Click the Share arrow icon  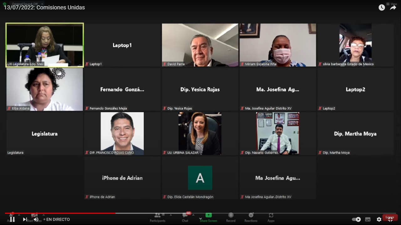pos(393,7)
